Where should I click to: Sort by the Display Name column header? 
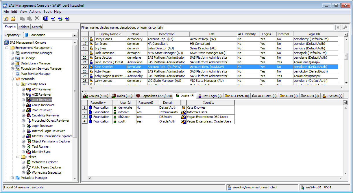coord(110,34)
